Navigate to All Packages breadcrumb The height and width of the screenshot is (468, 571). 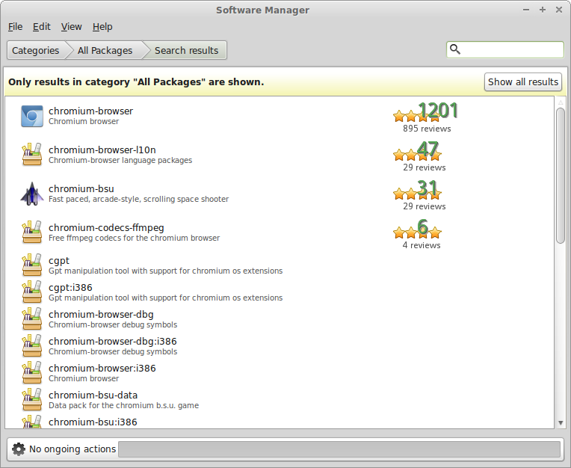[x=105, y=50]
